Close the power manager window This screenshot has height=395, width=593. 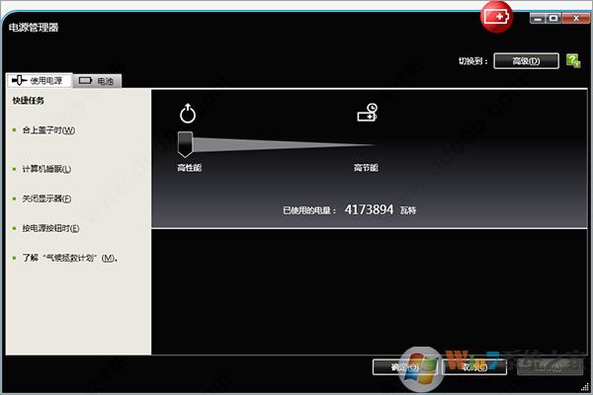tap(576, 18)
